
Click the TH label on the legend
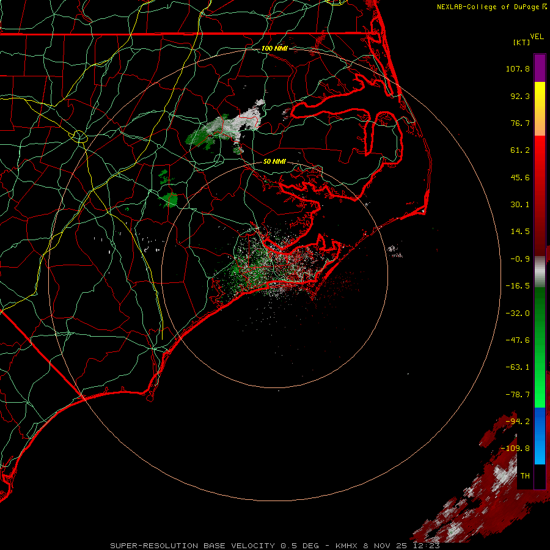click(525, 476)
